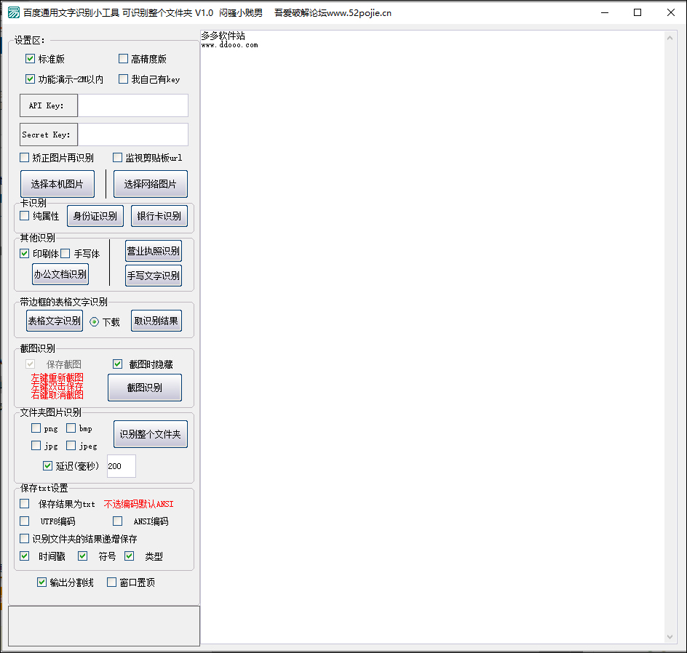The width and height of the screenshot is (687, 653).
Task: Click the app logo in the title bar
Action: pyautogui.click(x=14, y=12)
